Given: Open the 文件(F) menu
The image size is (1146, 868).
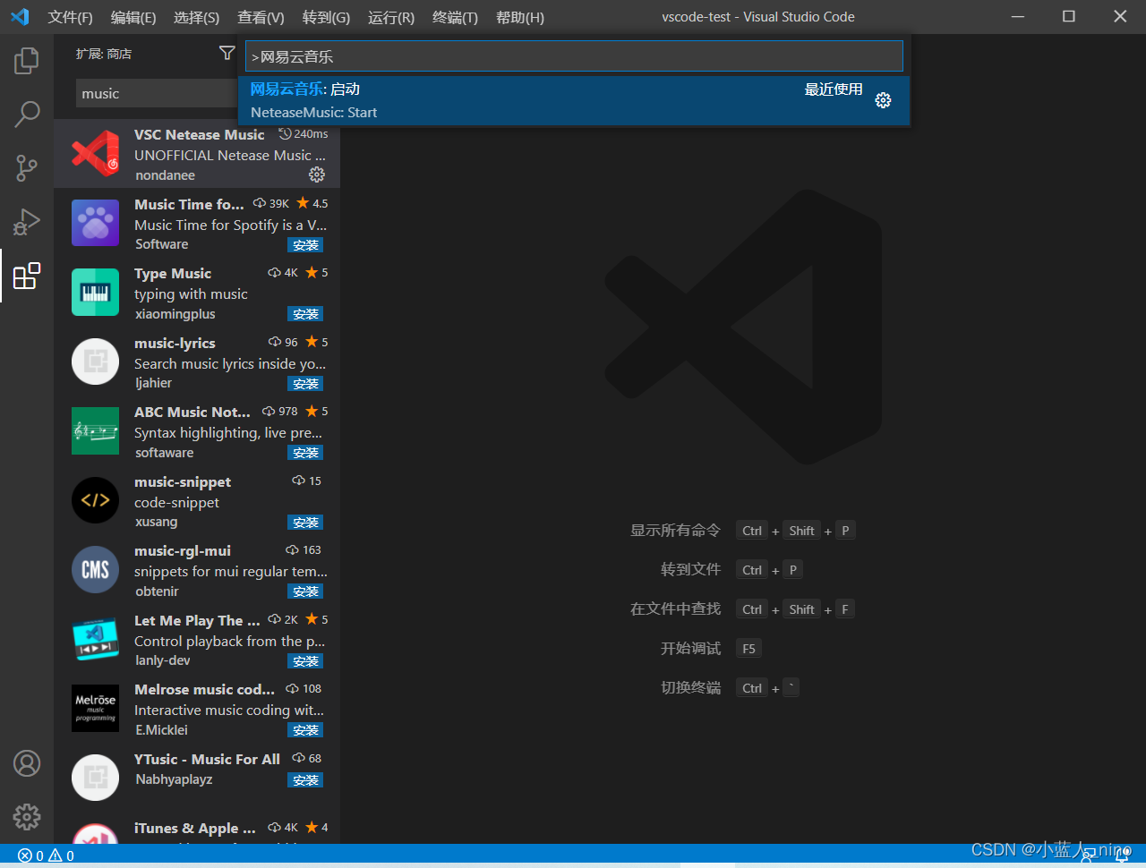Looking at the screenshot, I should click(70, 17).
